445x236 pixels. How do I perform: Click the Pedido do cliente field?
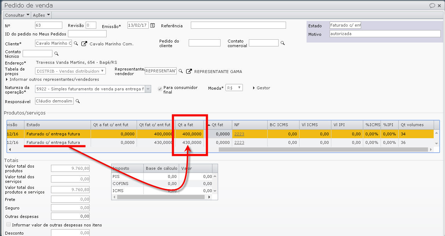pyautogui.click(x=205, y=43)
